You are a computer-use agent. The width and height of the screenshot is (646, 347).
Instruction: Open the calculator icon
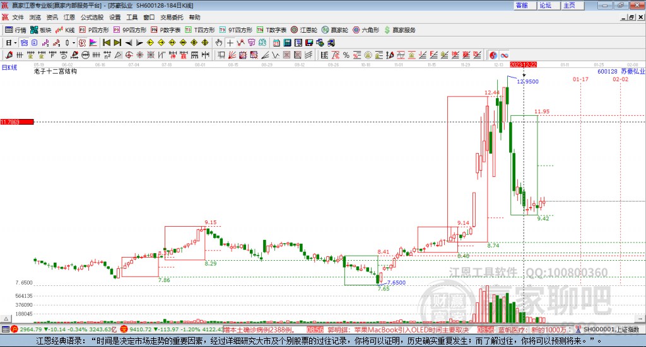tap(287, 43)
